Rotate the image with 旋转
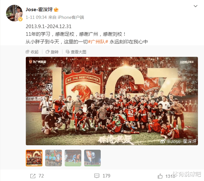204x181 pixels. pyautogui.click(x=52, y=52)
